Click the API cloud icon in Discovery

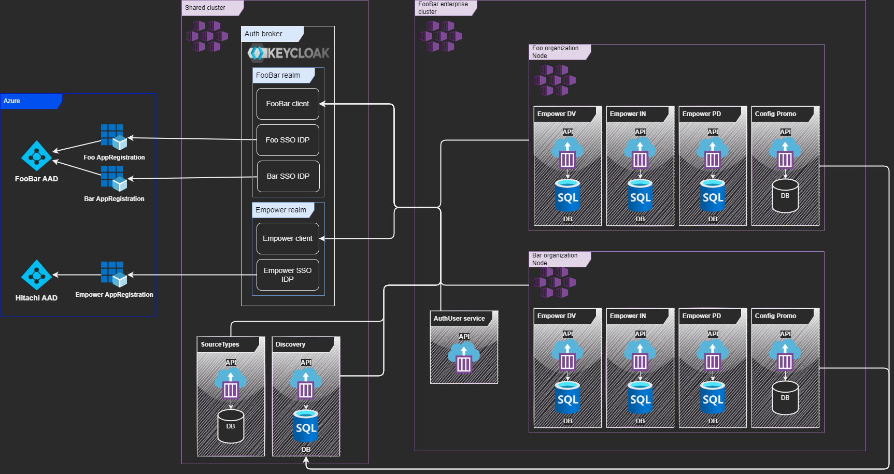(x=306, y=383)
